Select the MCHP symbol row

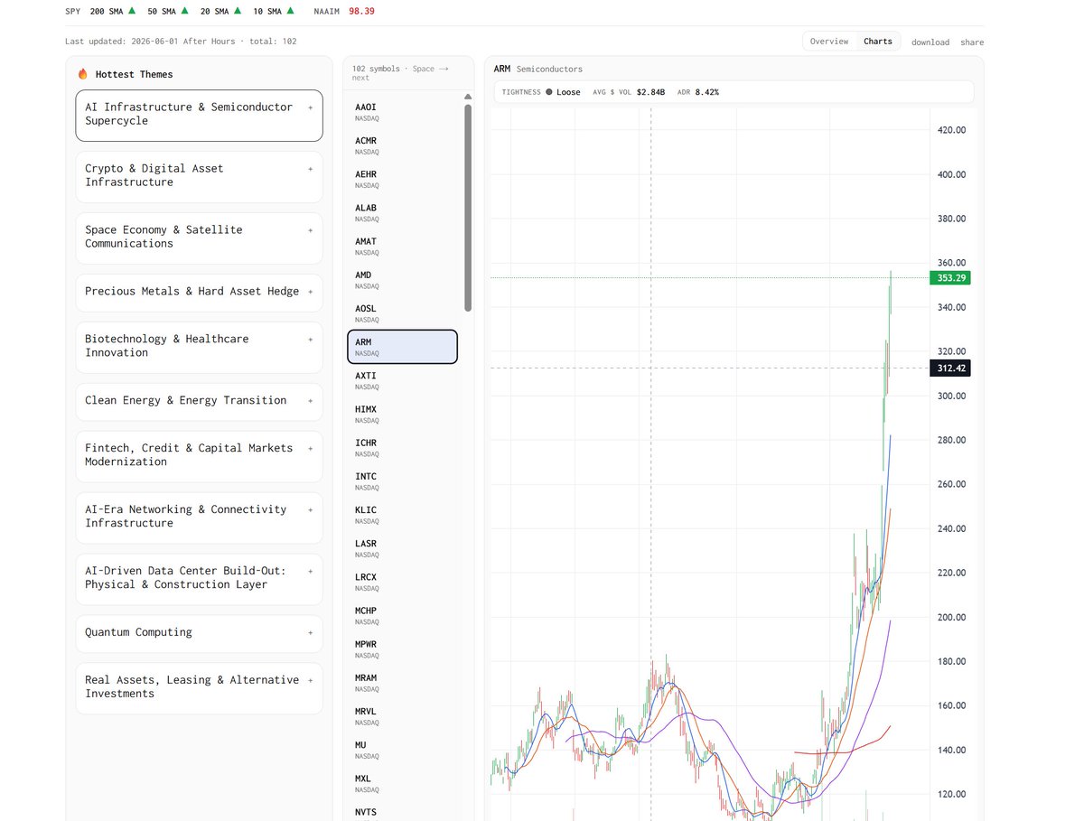click(403, 615)
